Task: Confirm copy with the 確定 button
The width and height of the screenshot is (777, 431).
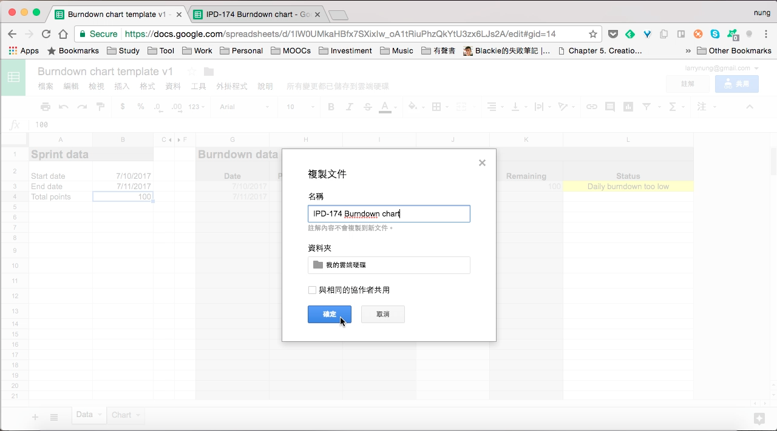Action: click(x=330, y=314)
